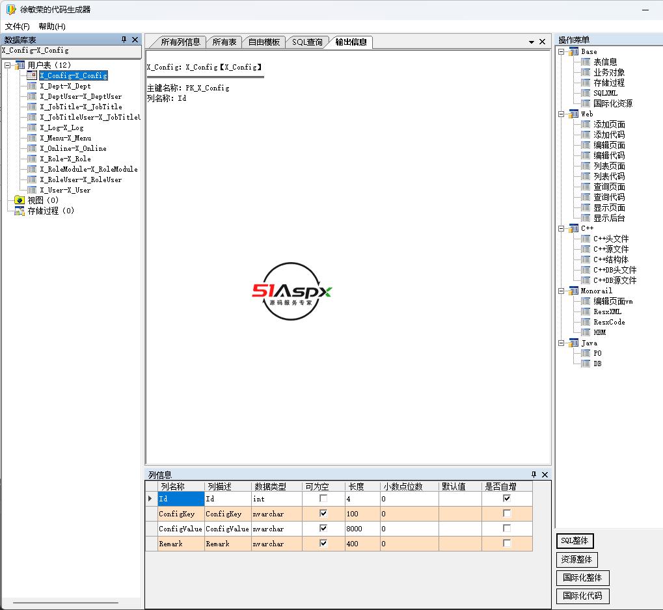The height and width of the screenshot is (610, 663).
Task: Click the X_Log-X_Log table icon
Action: 32,127
